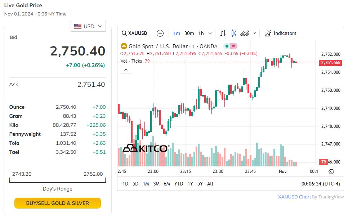
Task: Collapse the indicator legend chevron
Action: pos(125,70)
